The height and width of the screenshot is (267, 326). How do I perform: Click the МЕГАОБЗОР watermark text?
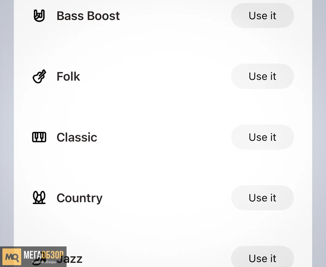[43, 255]
